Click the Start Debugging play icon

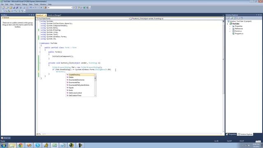coord(41,7)
